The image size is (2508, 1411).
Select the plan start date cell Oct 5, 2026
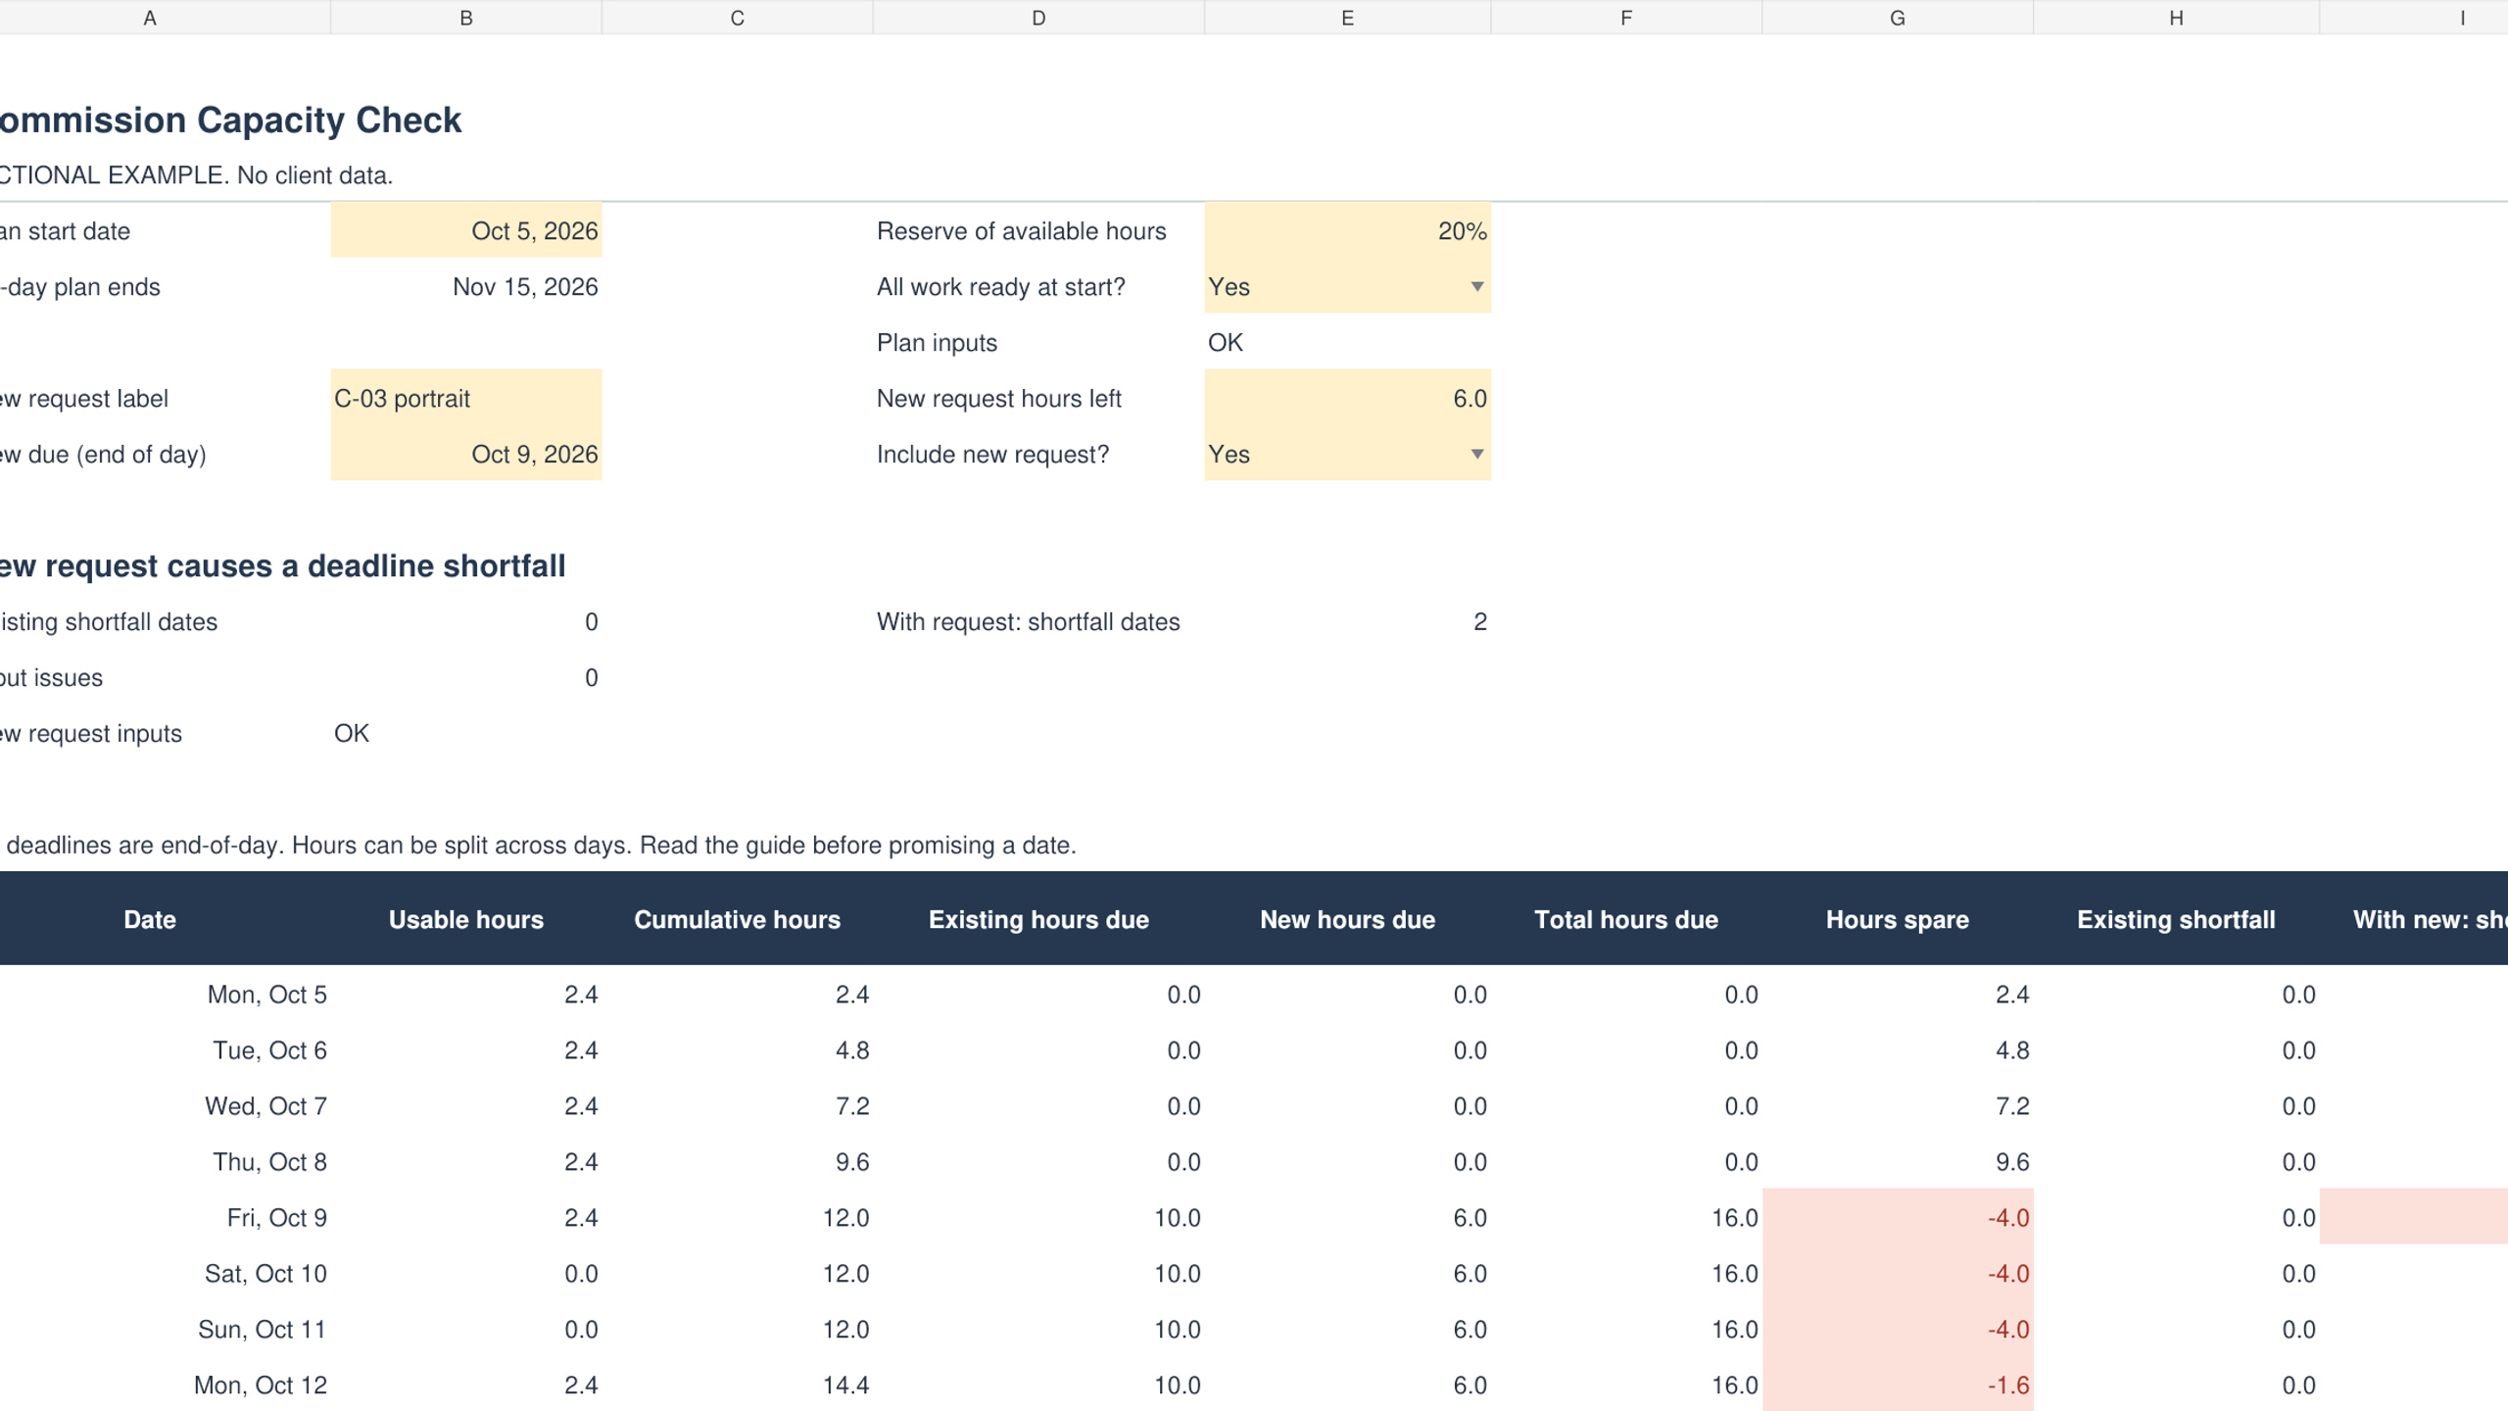[466, 231]
